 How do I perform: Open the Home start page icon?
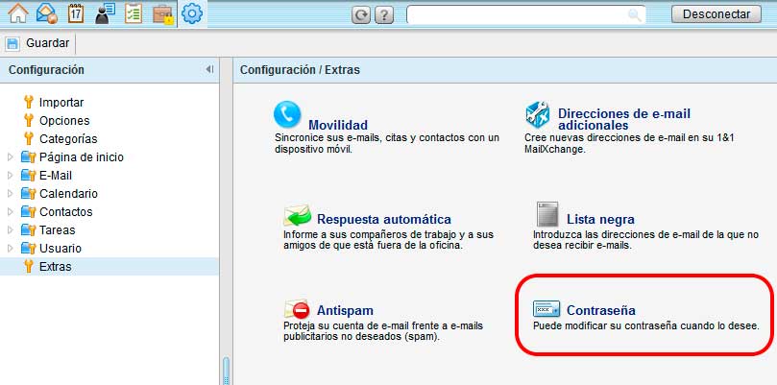(18, 13)
